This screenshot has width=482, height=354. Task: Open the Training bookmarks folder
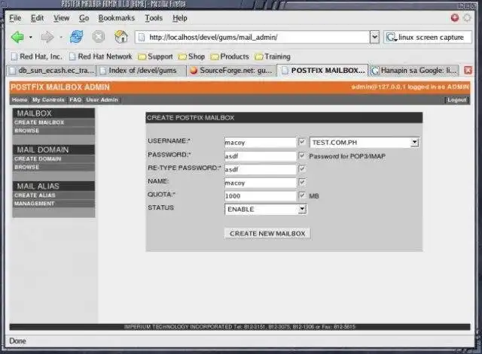point(273,56)
